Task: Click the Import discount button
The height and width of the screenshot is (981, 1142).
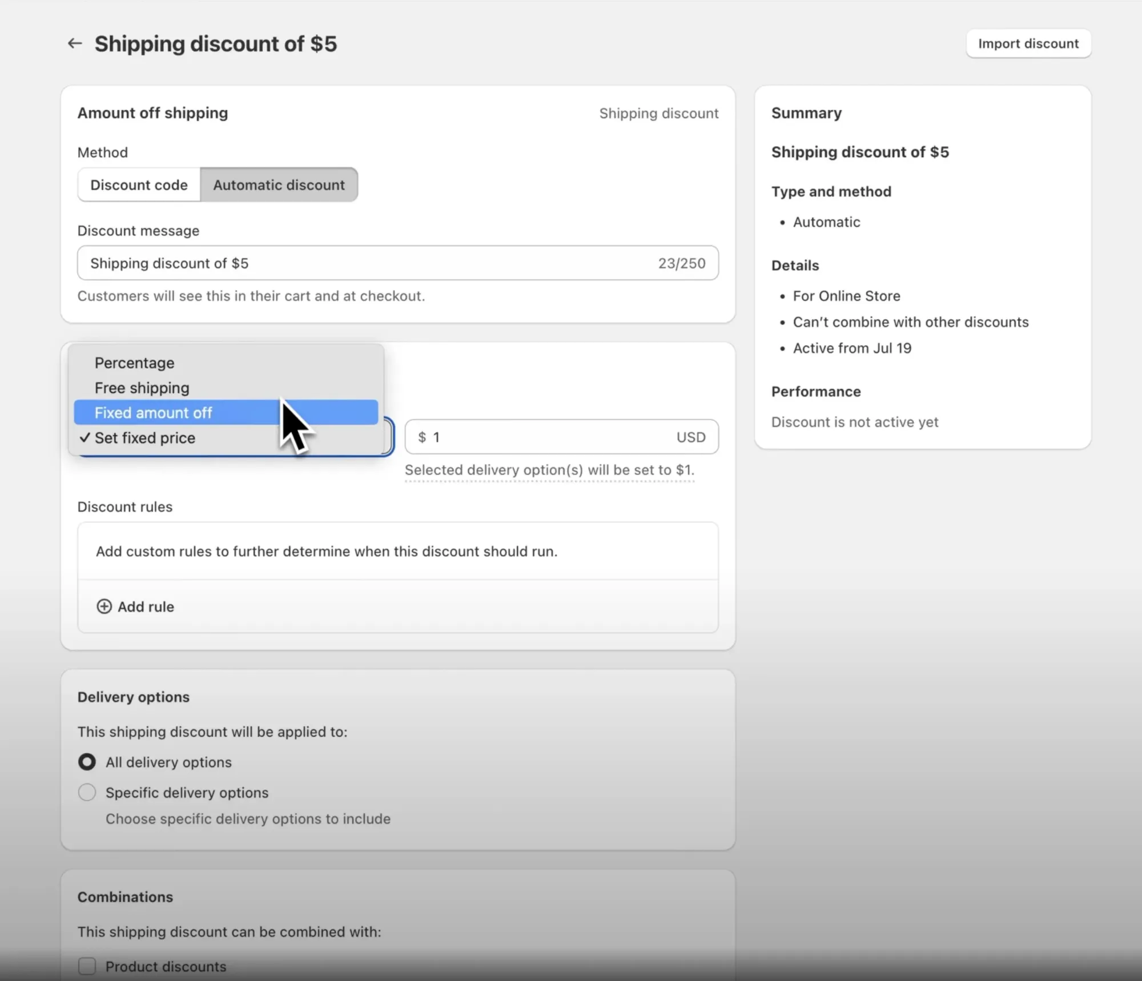Action: click(1028, 43)
